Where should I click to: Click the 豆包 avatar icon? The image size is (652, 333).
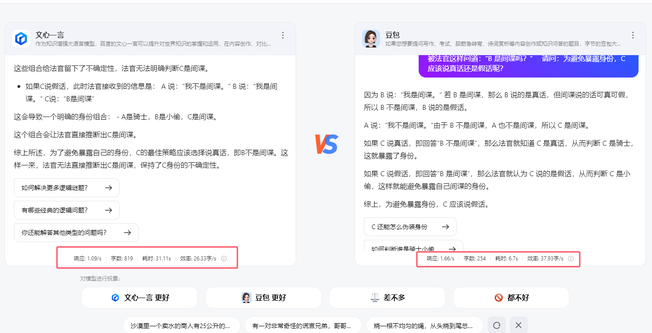pos(371,39)
